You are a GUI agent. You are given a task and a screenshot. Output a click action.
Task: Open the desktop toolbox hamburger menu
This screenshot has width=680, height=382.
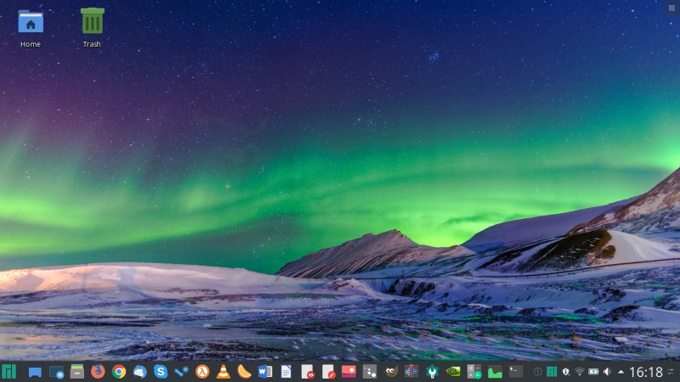[x=671, y=8]
